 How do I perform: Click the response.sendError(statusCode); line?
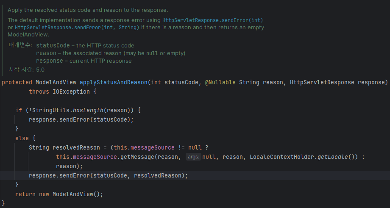pyautogui.click(x=81, y=119)
